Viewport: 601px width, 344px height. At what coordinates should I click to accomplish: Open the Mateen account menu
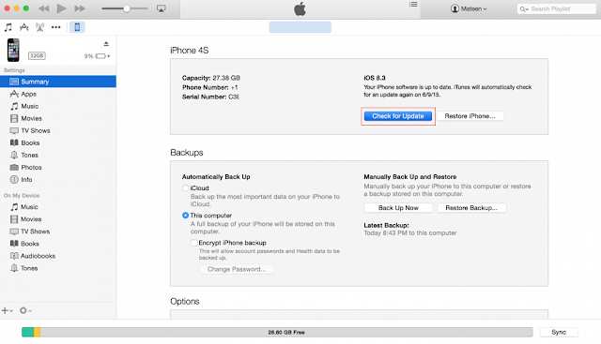click(x=469, y=8)
